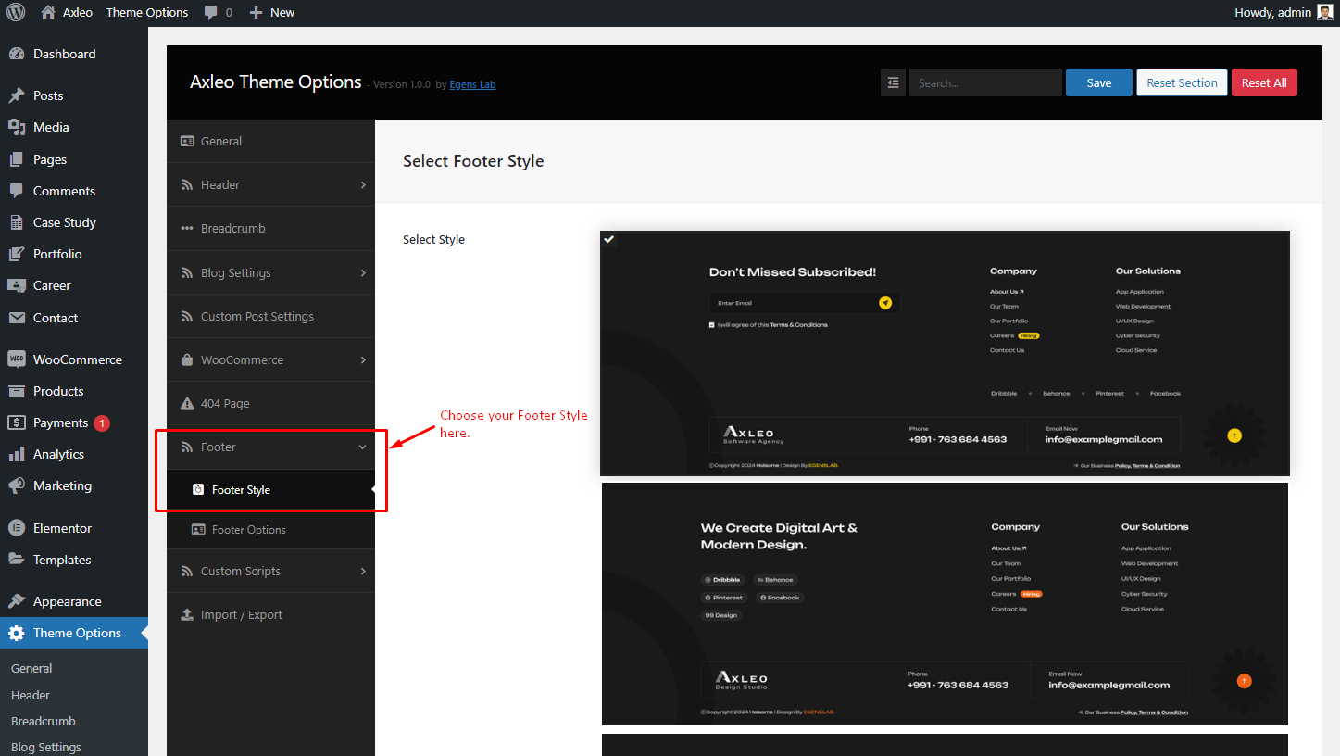Click the Comments speech bubble sidebar icon

point(17,191)
